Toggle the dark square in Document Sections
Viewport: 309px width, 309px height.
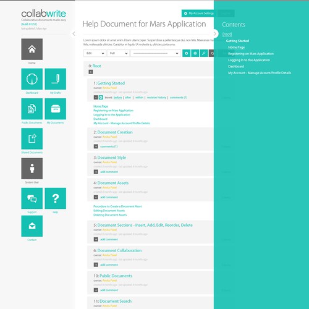[x=96, y=239]
